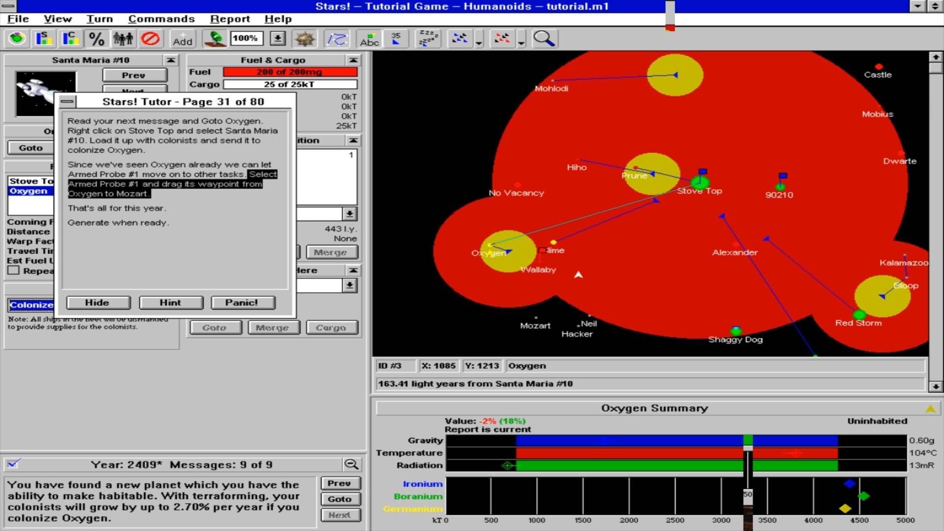The height and width of the screenshot is (531, 944).
Task: Click the Germanium yellow diamond marker
Action: coord(845,508)
